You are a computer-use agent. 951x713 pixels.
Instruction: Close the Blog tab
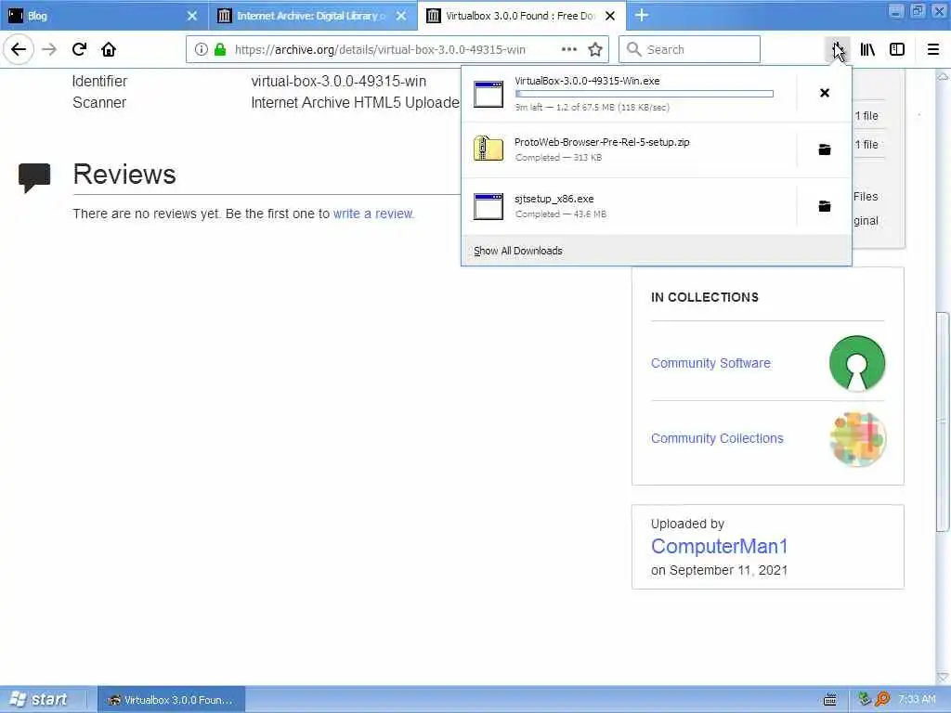tap(192, 16)
